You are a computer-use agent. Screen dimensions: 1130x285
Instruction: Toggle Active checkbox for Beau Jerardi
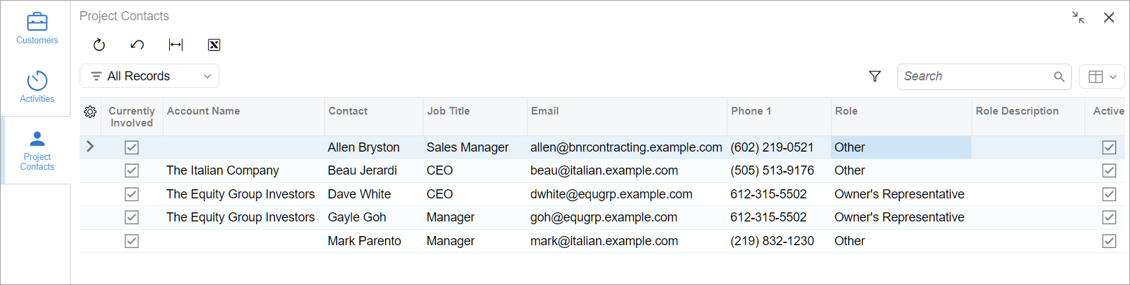(1108, 170)
